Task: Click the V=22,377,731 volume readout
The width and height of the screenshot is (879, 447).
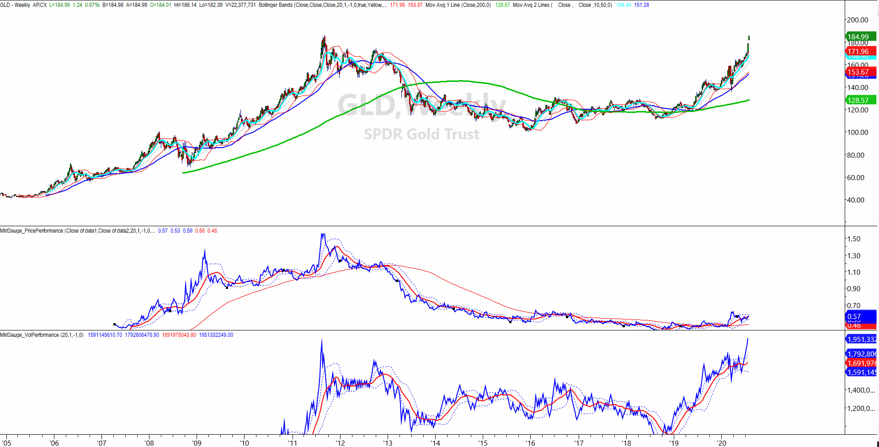Action: pyautogui.click(x=240, y=5)
